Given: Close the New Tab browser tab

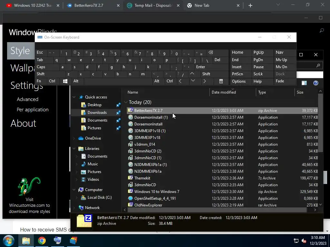Looking at the screenshot, I should 238,5.
